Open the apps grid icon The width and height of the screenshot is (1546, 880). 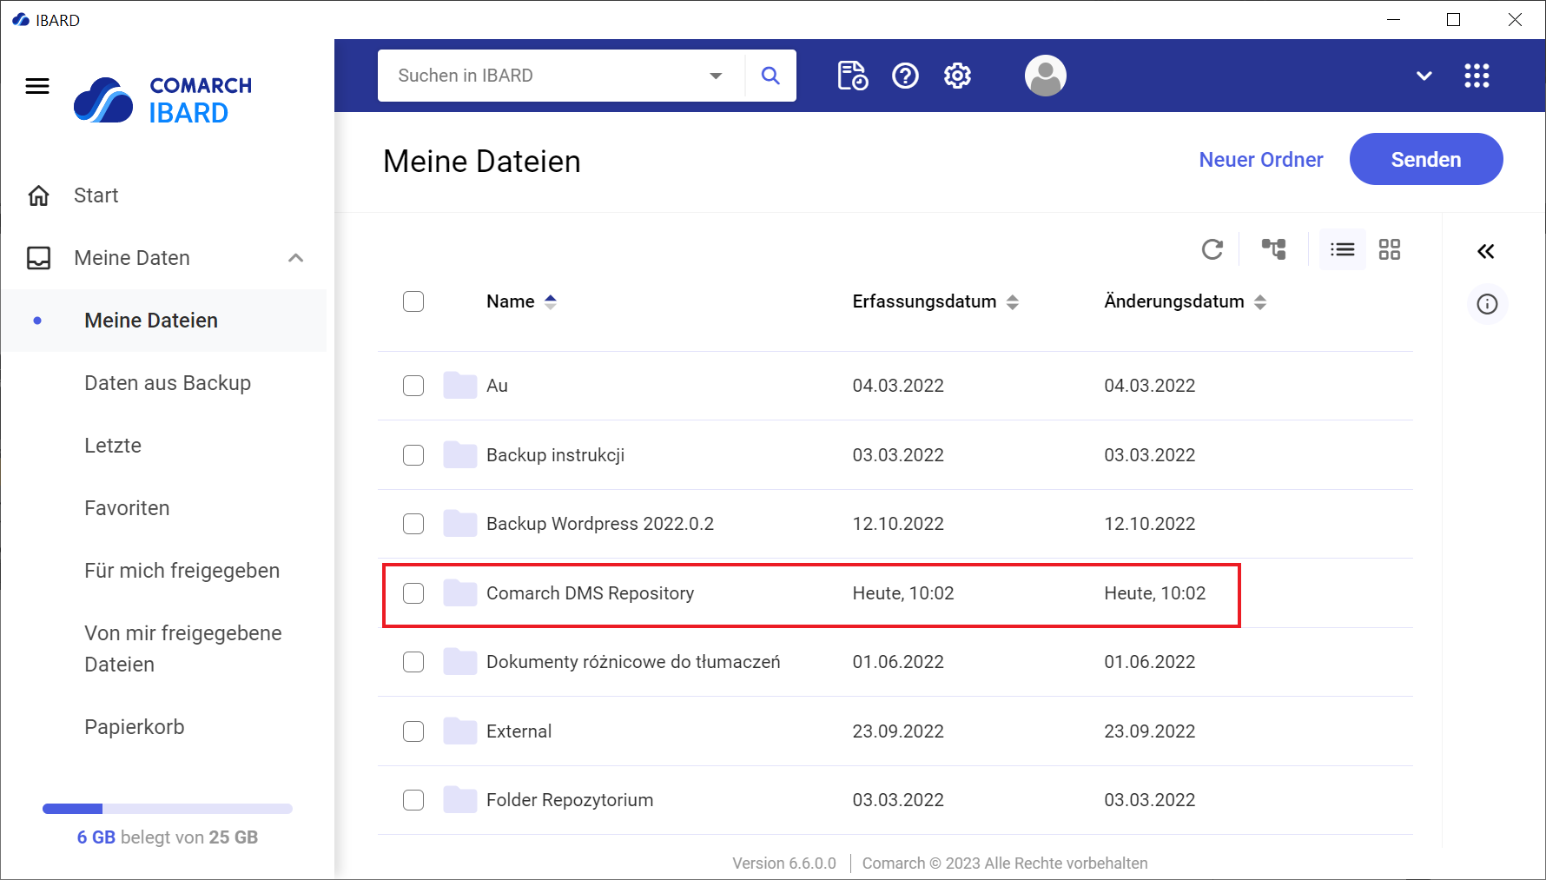point(1477,76)
